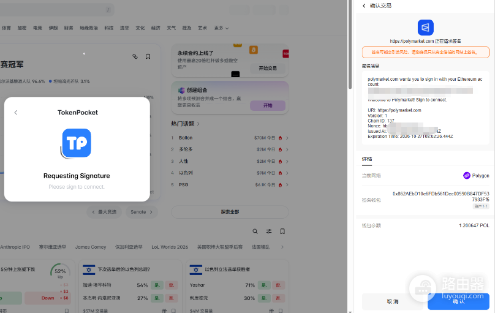Open 多伦多 trending topic
495x313 pixels.
[x=186, y=149]
